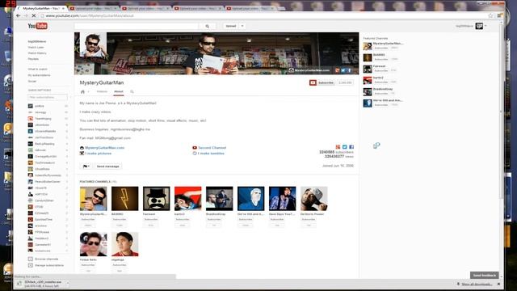This screenshot has height=291, width=517.
Task: Bookmark this page with the star icon
Action: (490, 15)
